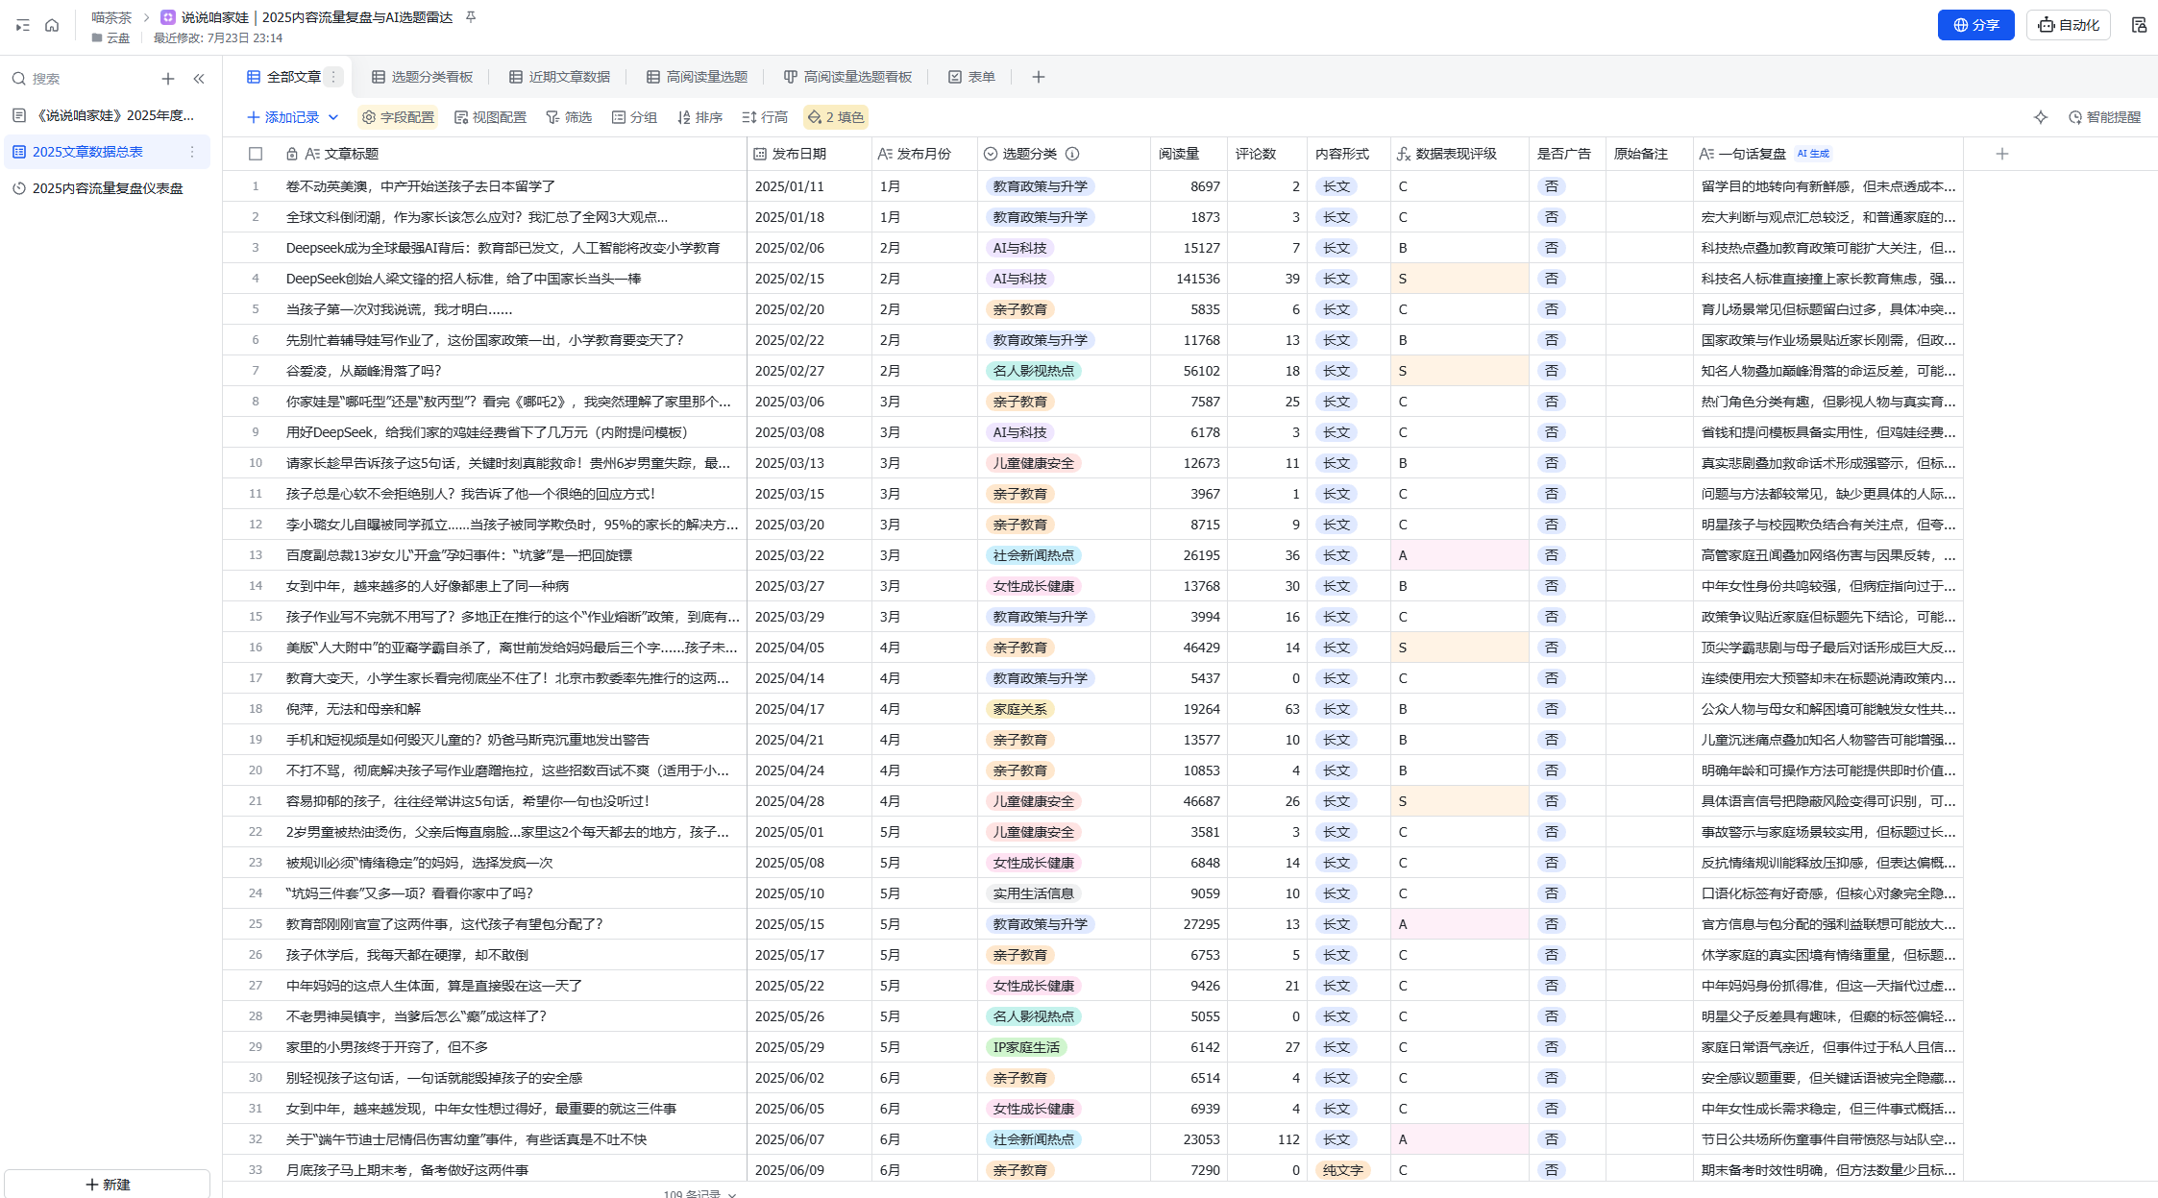Viewport: 2158px width, 1198px height.
Task: Open 《说说咱家娃》2025年度 document in sidebar
Action: click(107, 115)
